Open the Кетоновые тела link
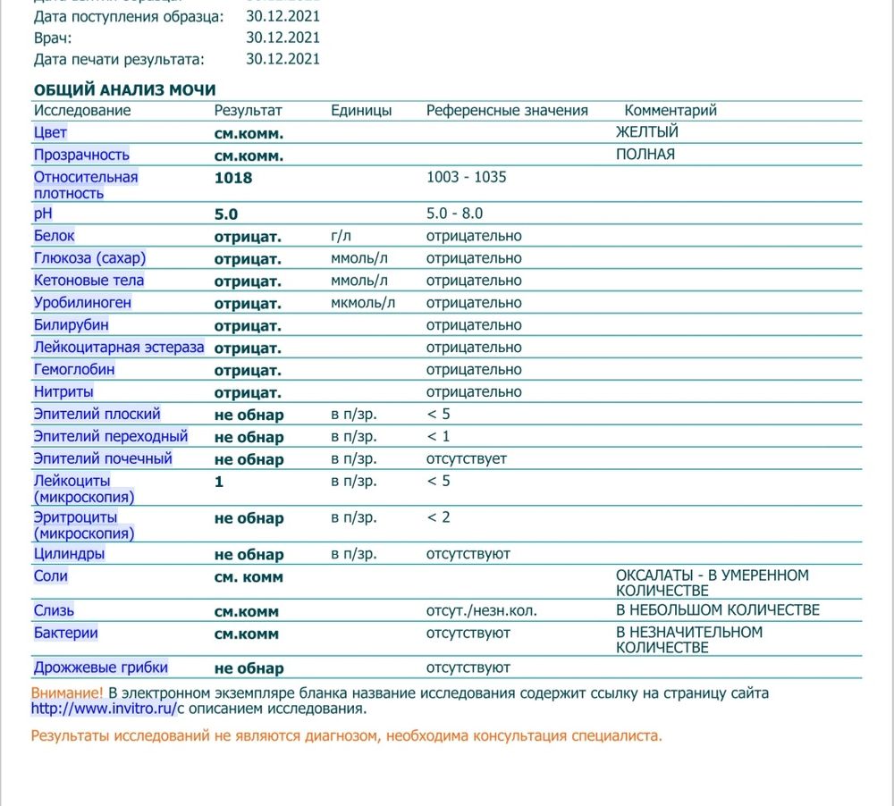The width and height of the screenshot is (894, 806). click(89, 281)
